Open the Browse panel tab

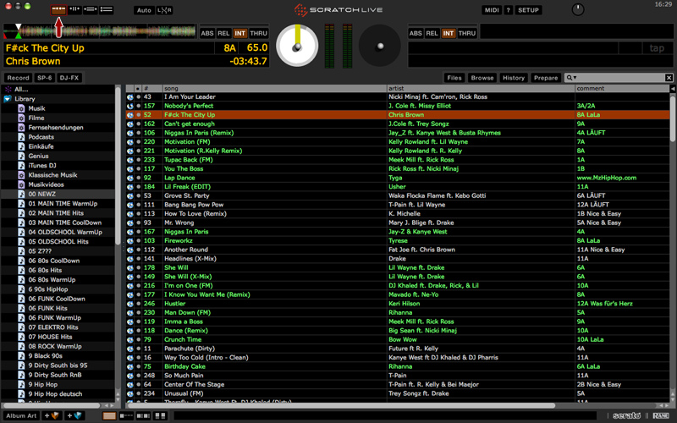(482, 78)
